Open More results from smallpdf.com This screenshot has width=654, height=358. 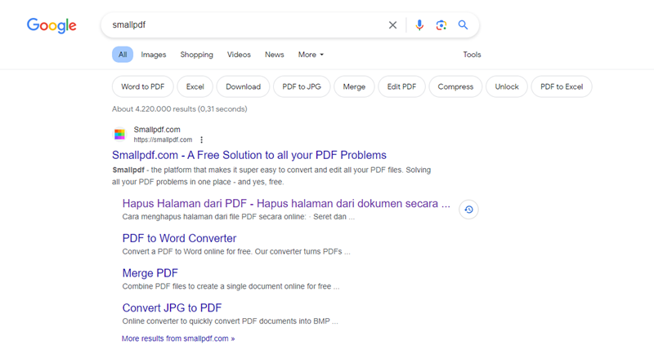[x=178, y=338]
